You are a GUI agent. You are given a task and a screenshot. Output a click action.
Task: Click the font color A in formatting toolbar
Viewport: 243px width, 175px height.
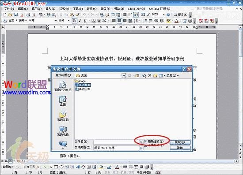[x=176, y=21]
